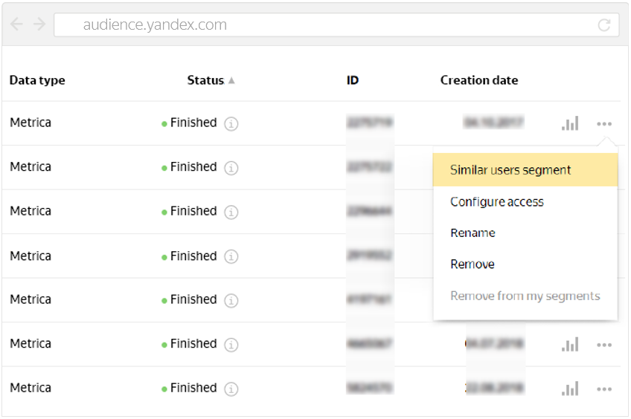Click the statistics chart icon in first row
This screenshot has width=631, height=419.
point(570,123)
